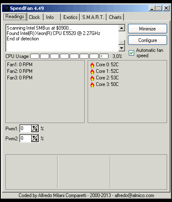The image size is (172, 202).
Task: Click the log scrollbar thumb
Action: pos(122,42)
